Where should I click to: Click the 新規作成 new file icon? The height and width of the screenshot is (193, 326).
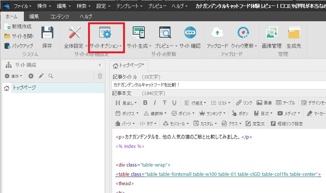pos(7,26)
